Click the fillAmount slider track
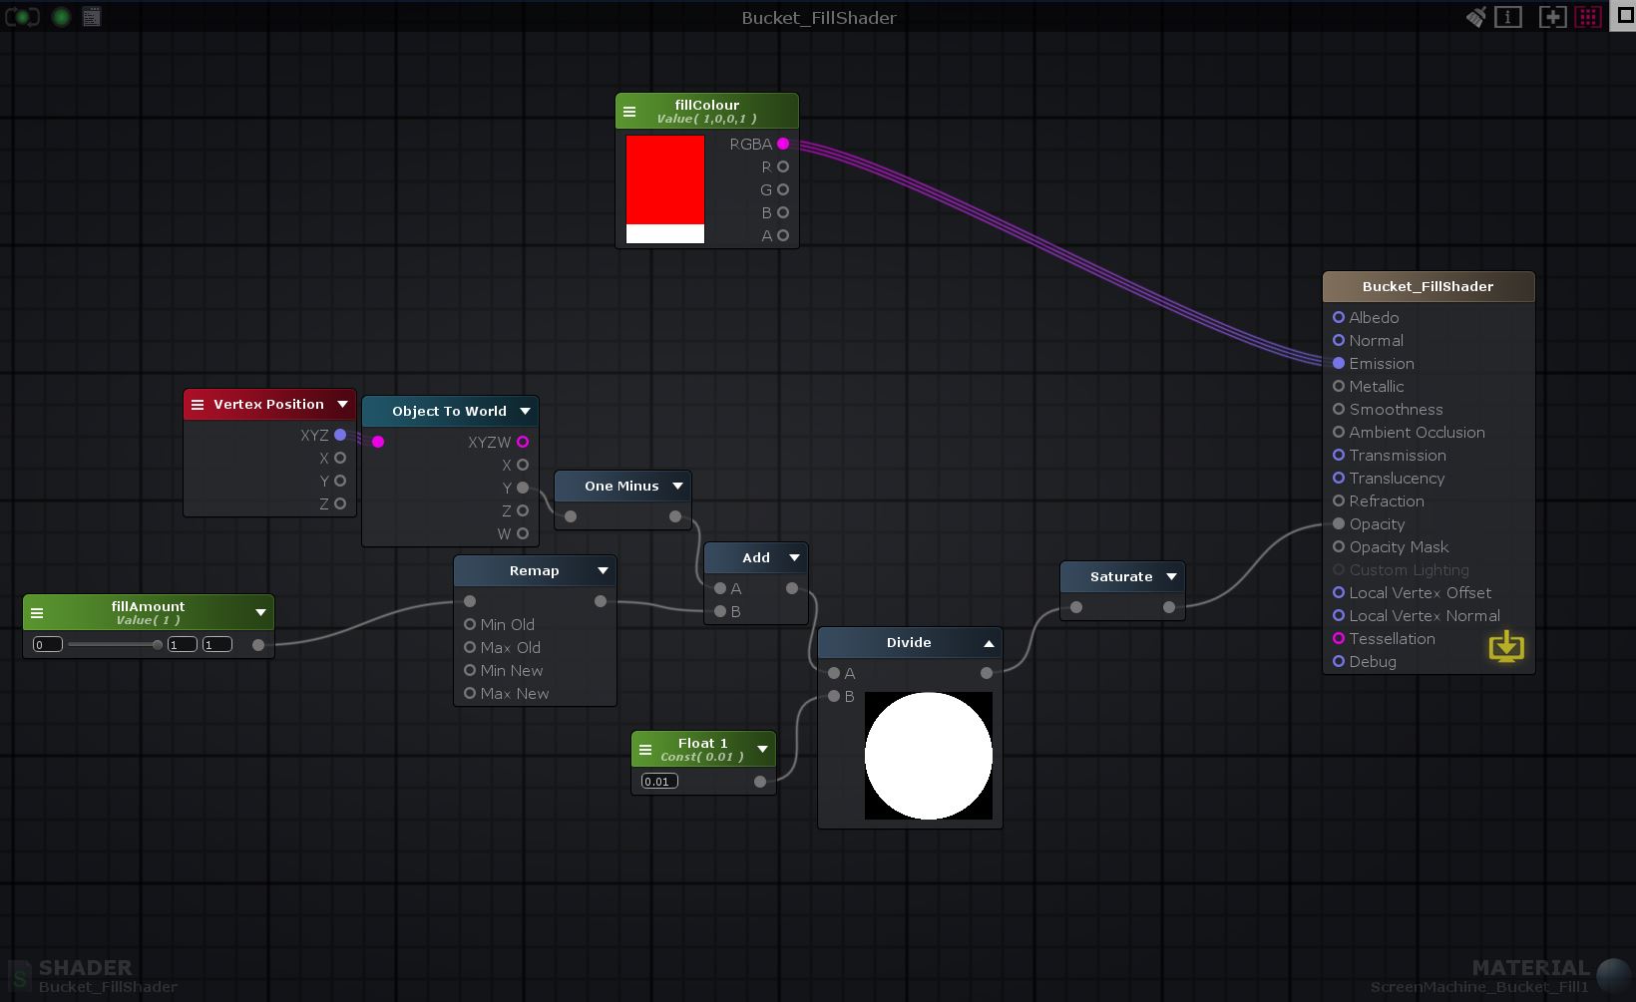This screenshot has height=1002, width=1636. [x=115, y=645]
